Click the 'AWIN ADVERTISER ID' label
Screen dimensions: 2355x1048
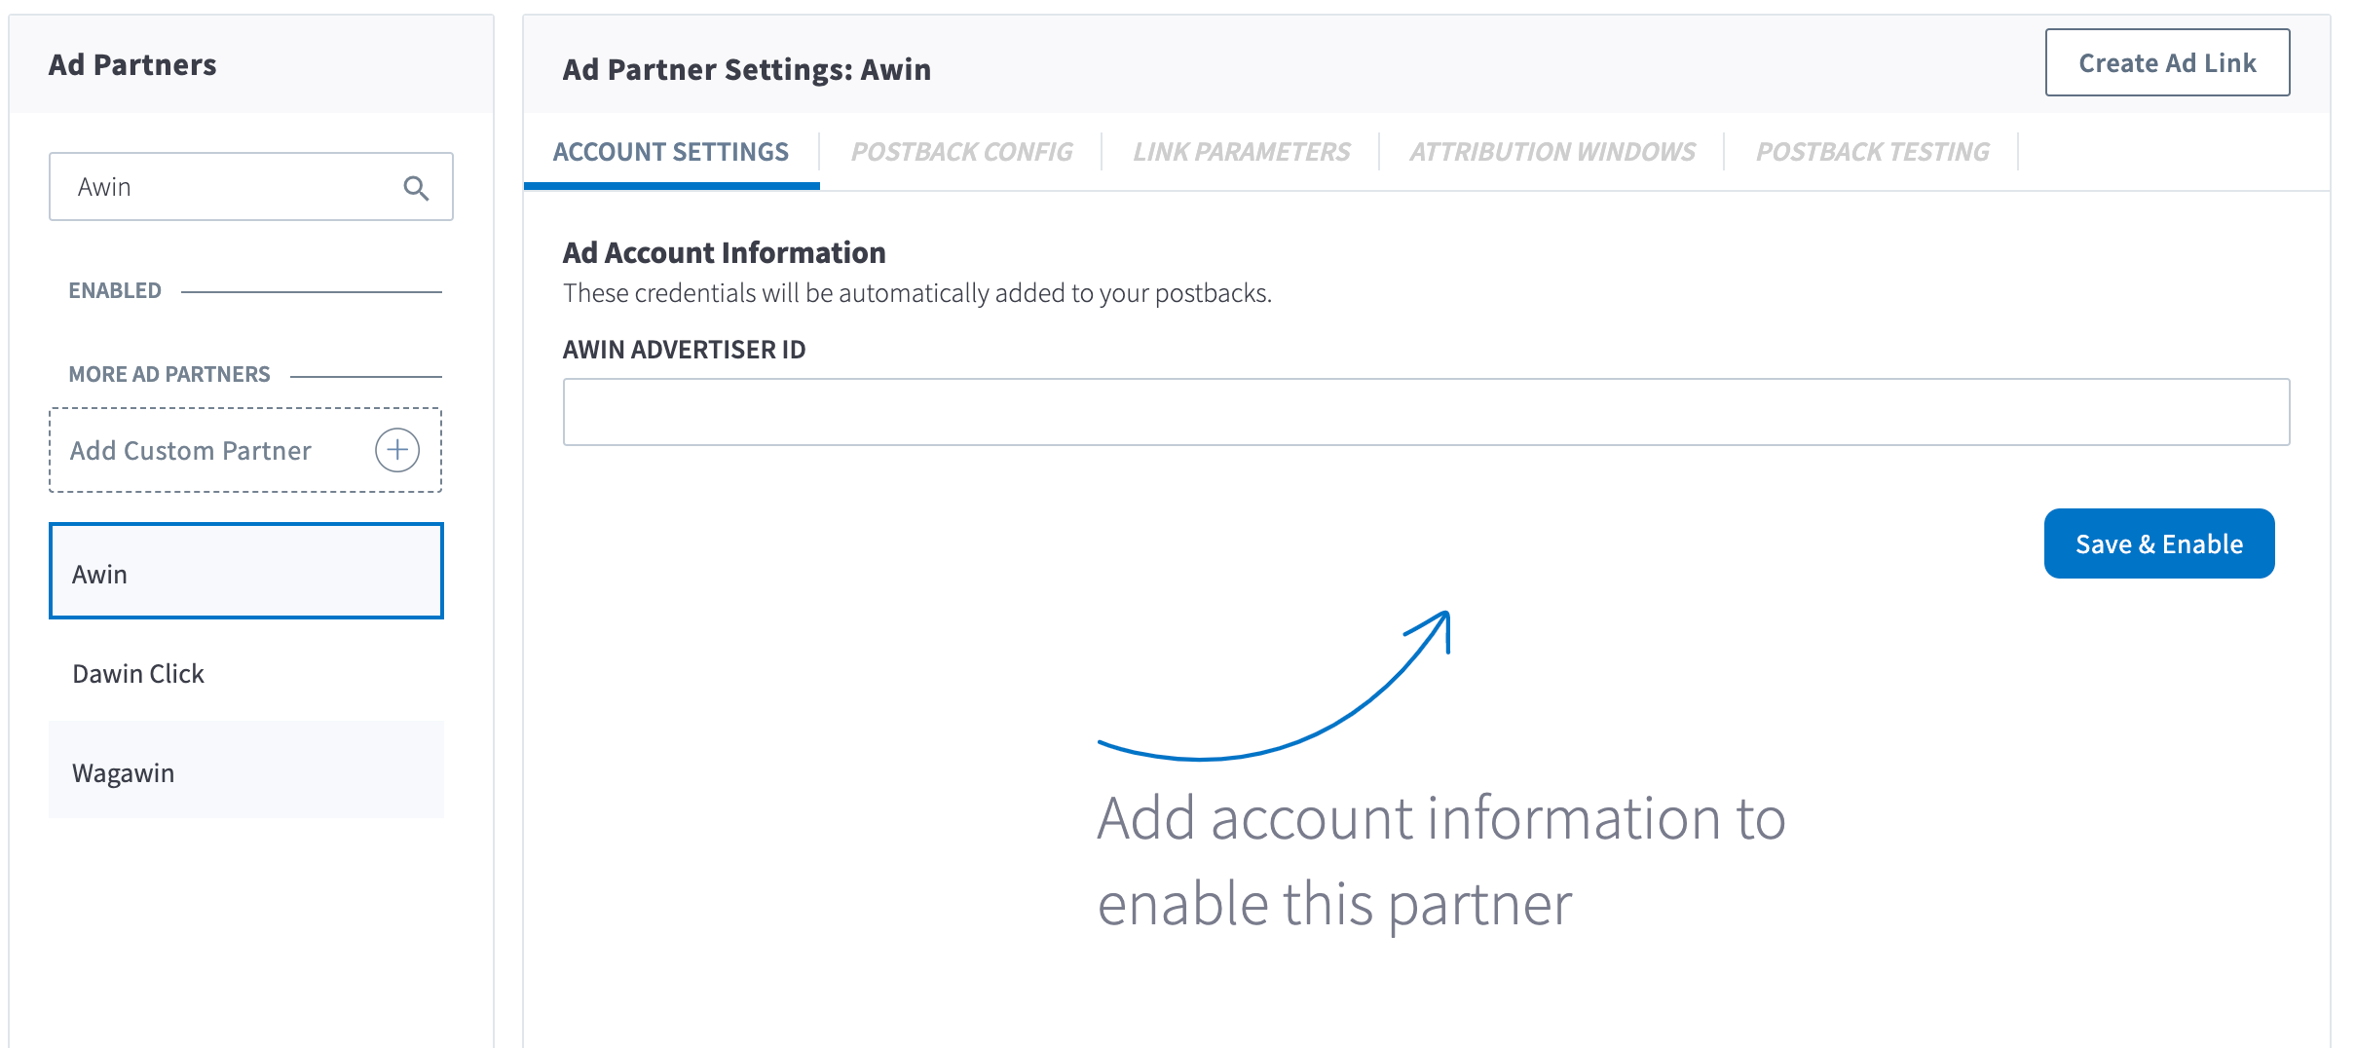[x=684, y=350]
